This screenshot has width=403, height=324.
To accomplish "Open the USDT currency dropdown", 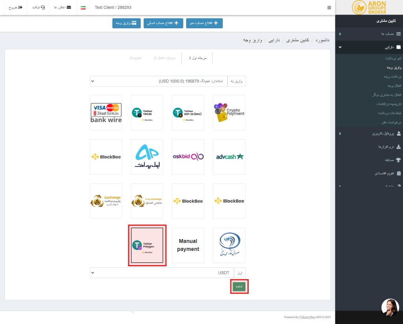I will [x=162, y=272].
